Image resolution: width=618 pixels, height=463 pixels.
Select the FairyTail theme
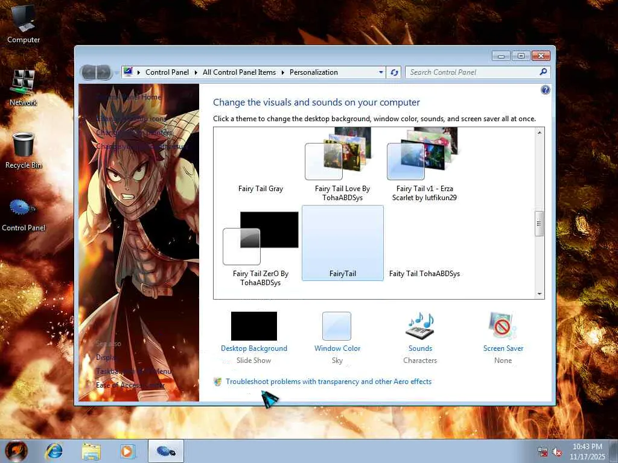tap(343, 243)
